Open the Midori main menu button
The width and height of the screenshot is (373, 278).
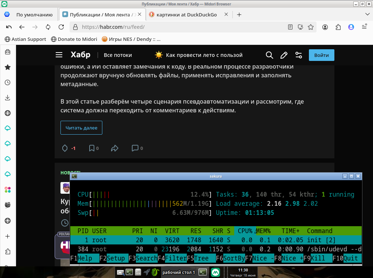tap(364, 27)
